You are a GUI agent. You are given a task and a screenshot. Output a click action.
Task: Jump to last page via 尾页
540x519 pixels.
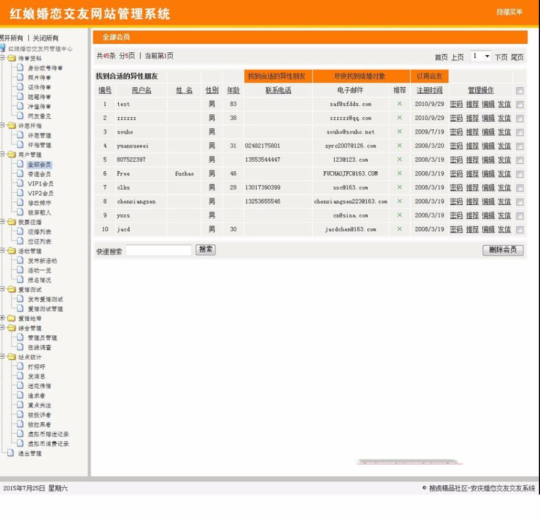pos(517,57)
